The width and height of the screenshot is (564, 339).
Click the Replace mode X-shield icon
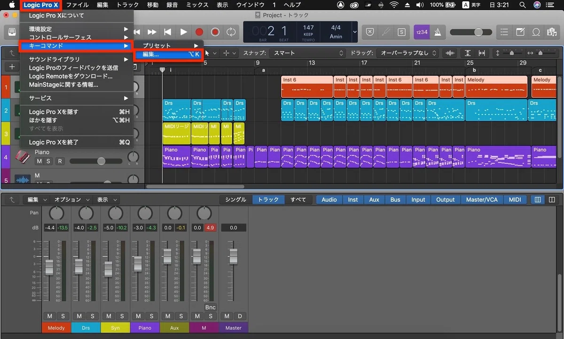tap(370, 32)
